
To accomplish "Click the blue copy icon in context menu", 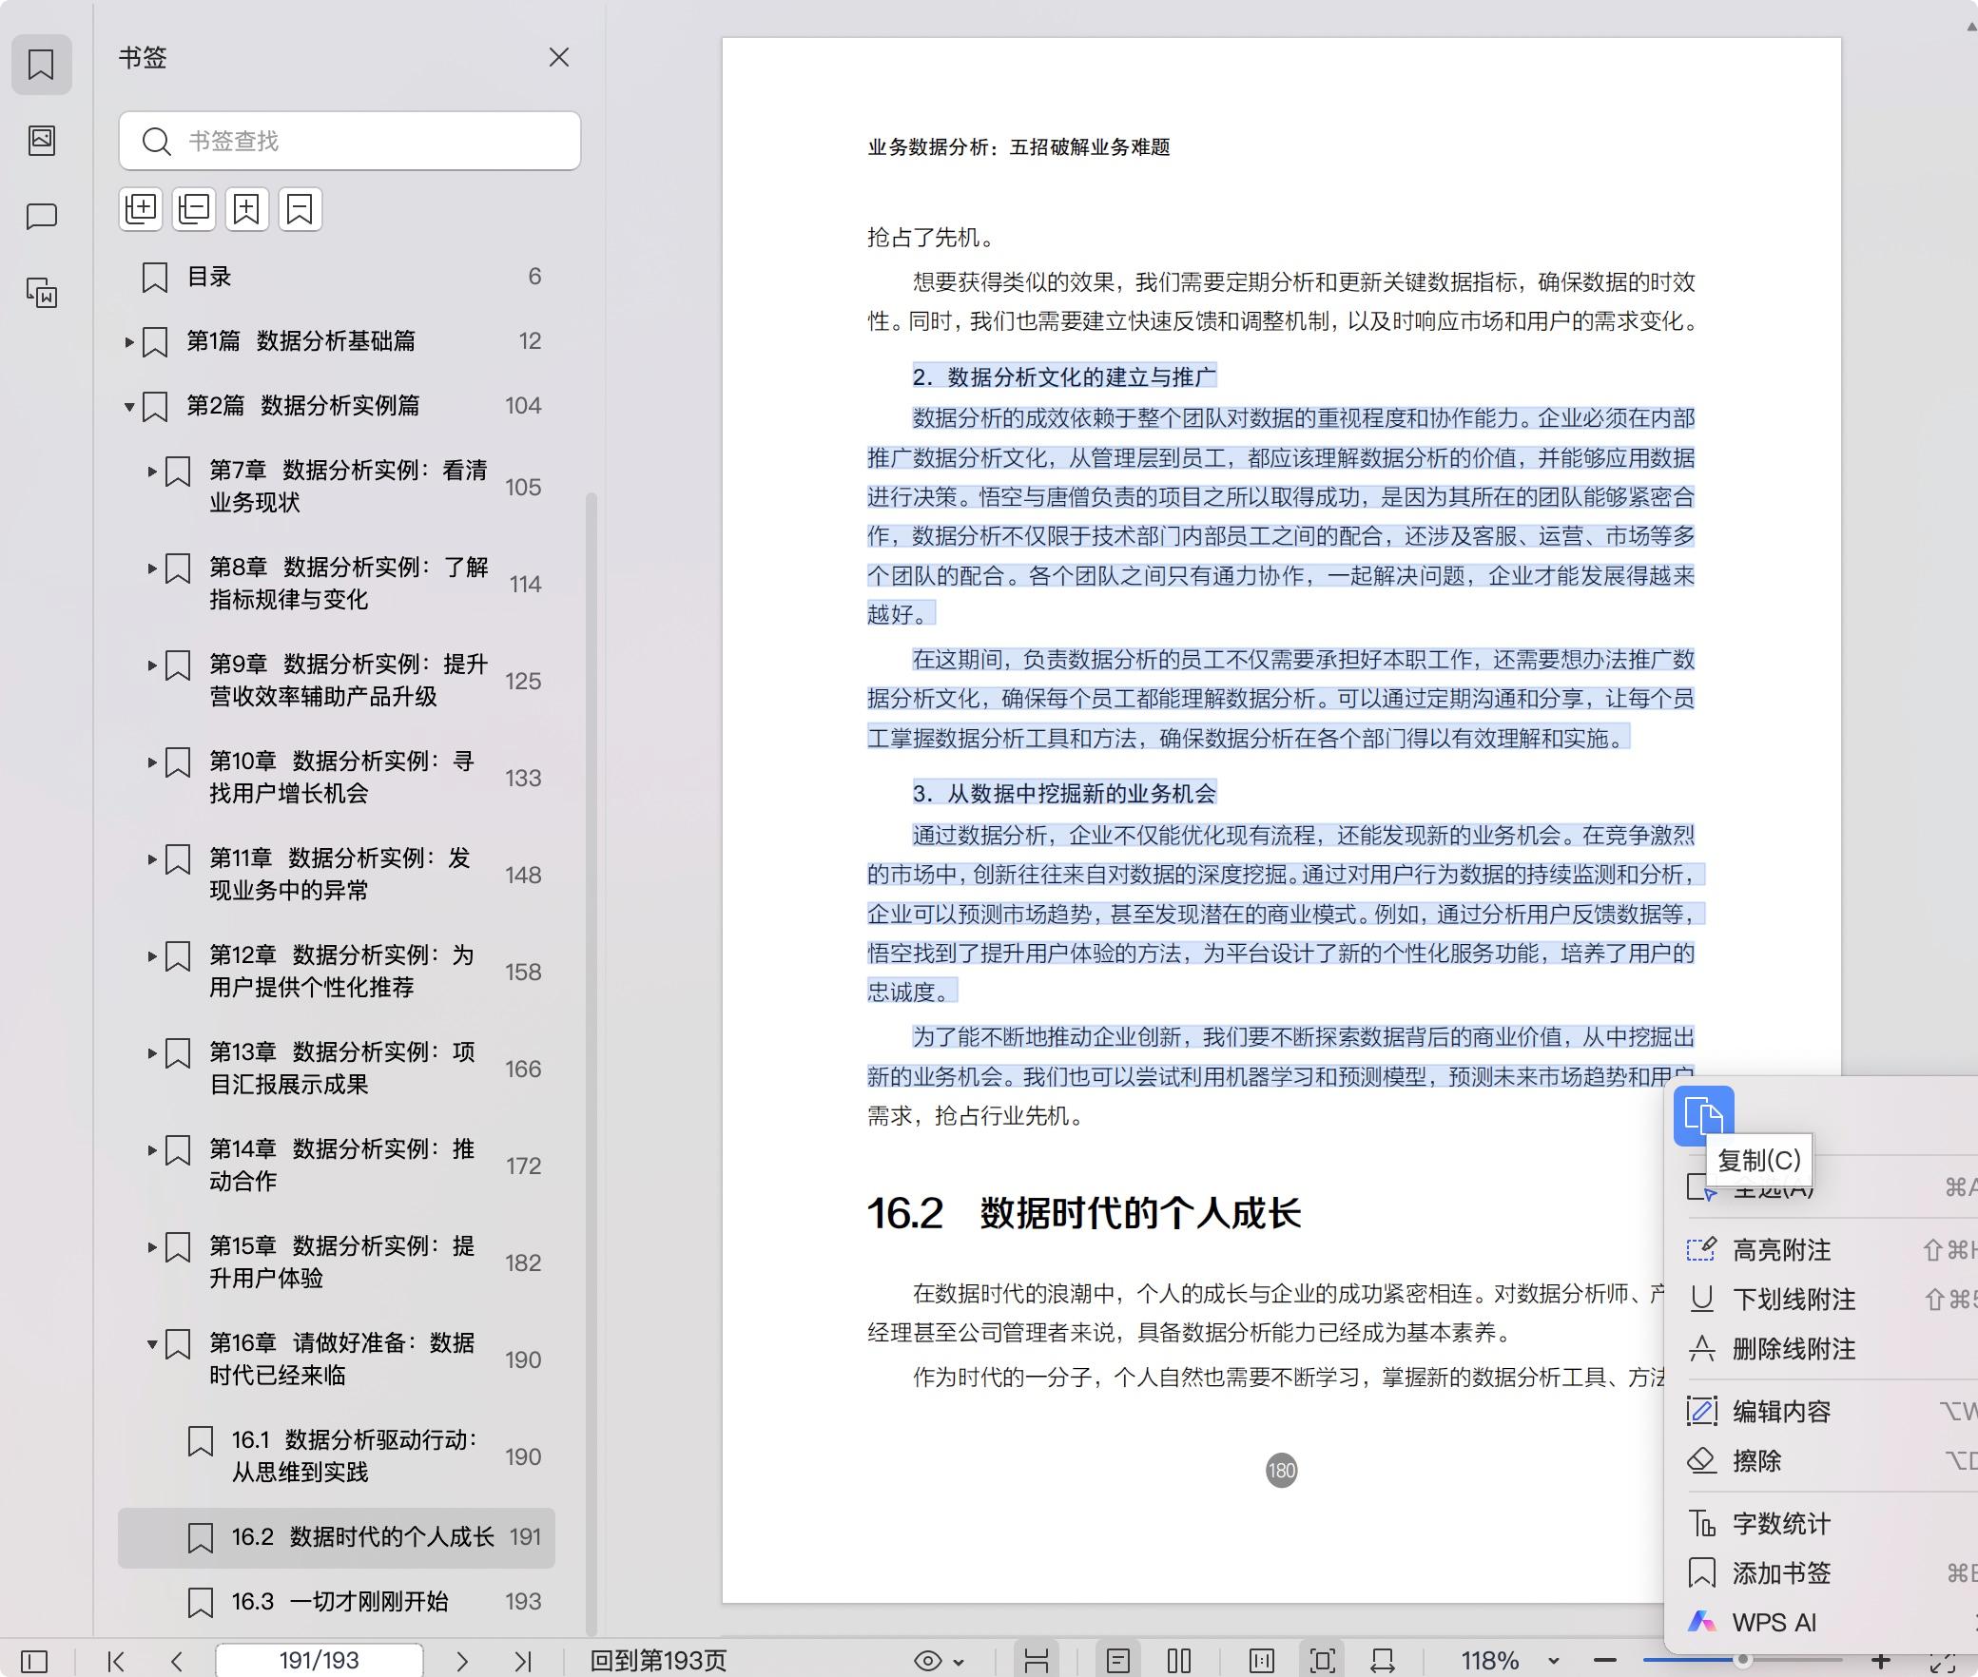I will tap(1703, 1115).
